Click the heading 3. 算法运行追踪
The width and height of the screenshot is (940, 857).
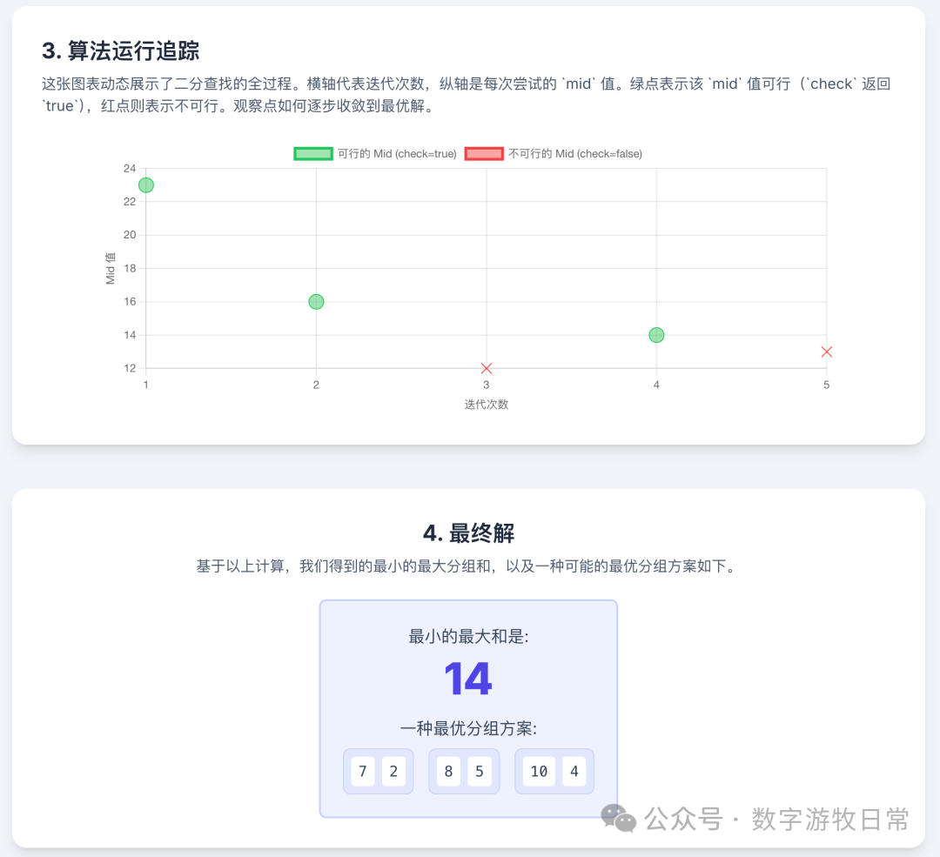click(x=124, y=51)
